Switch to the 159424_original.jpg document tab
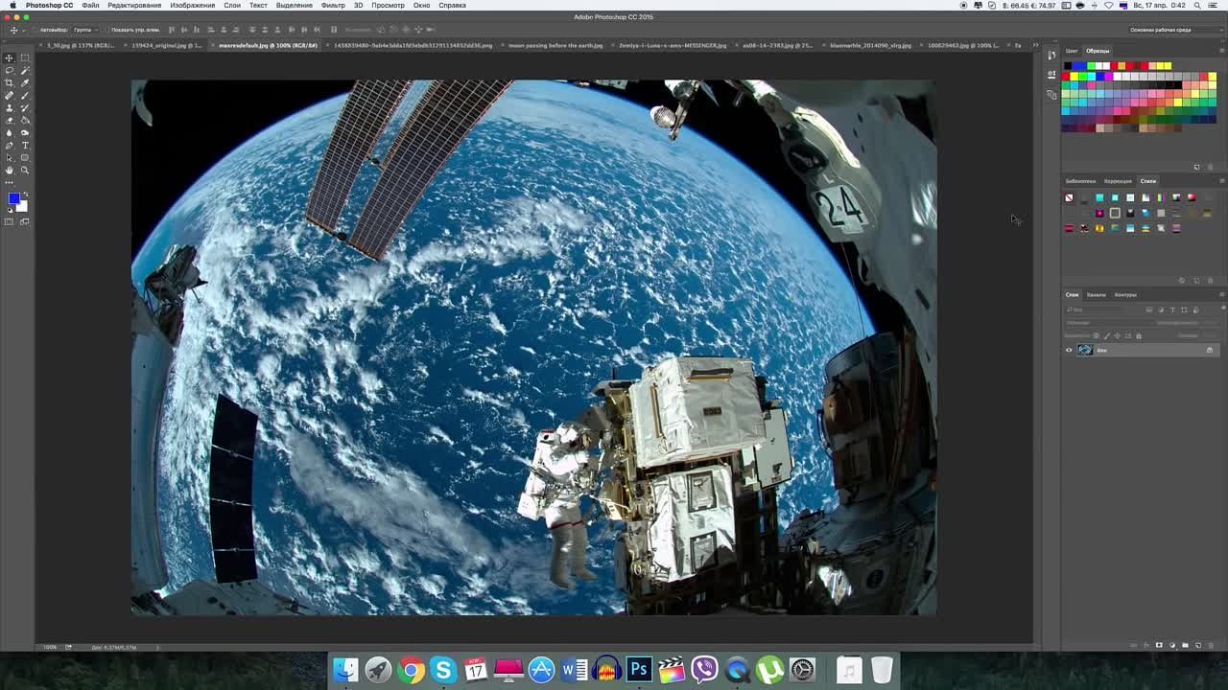This screenshot has width=1228, height=690. coord(166,45)
